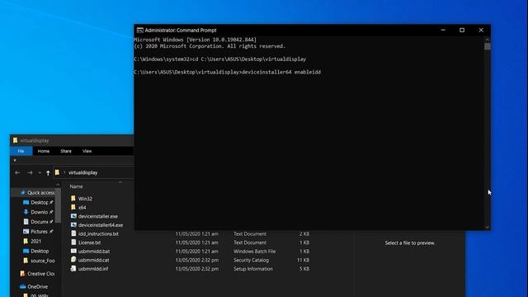
Task: Click the usbmmidd.cat catalog icon
Action: [x=73, y=260]
